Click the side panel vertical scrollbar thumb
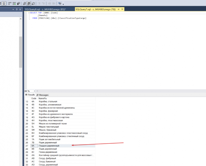This screenshot has height=166, width=206. (21, 52)
